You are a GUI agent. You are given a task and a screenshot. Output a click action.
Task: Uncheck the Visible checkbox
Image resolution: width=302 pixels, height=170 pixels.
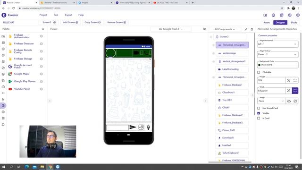point(259,113)
